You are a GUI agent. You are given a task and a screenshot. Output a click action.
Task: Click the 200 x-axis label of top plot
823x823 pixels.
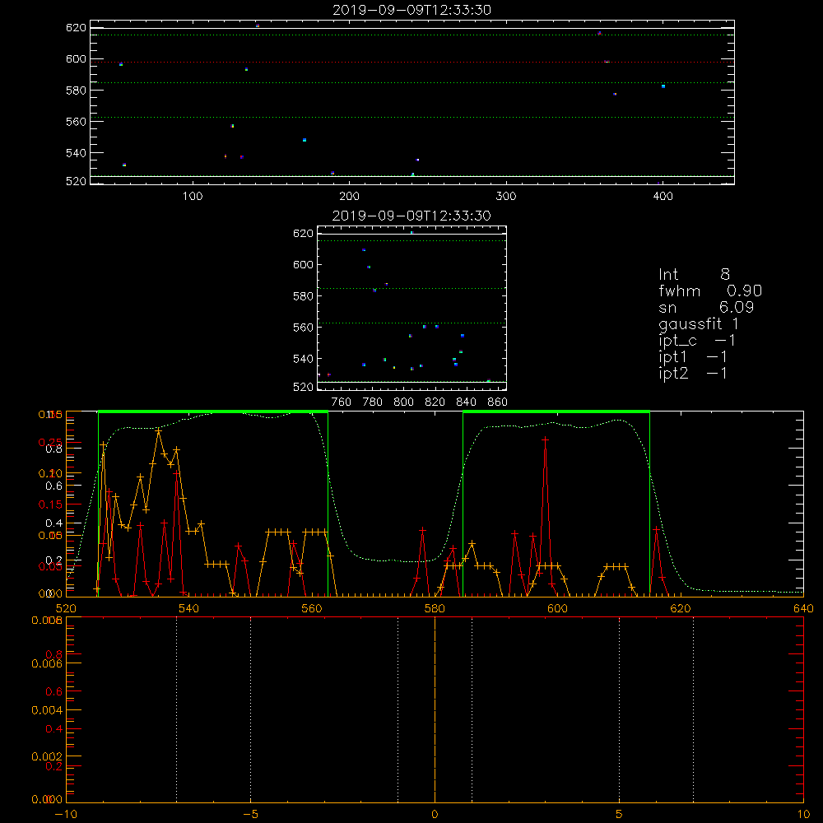click(x=349, y=197)
